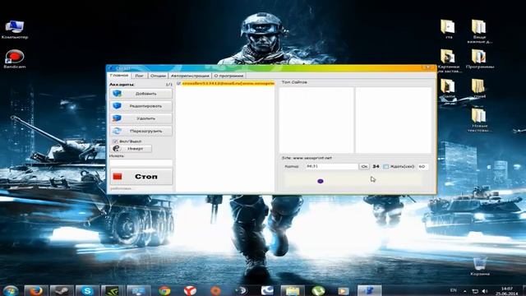Open the Game folder on the desktop

coord(449,89)
